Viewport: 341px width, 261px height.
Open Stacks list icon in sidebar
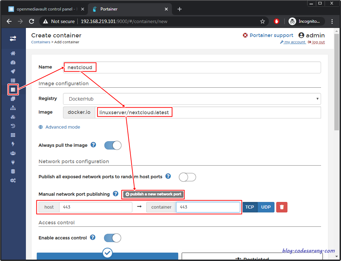(13, 80)
